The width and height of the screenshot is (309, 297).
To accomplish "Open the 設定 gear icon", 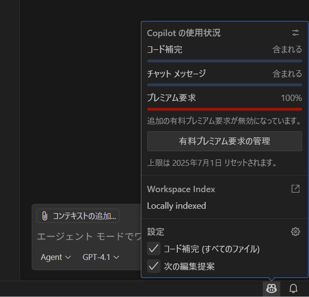I will point(295,232).
